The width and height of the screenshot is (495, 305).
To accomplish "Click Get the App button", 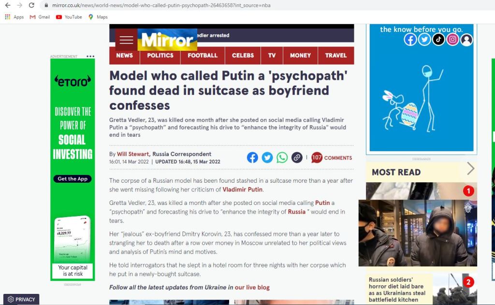I will pos(73,179).
